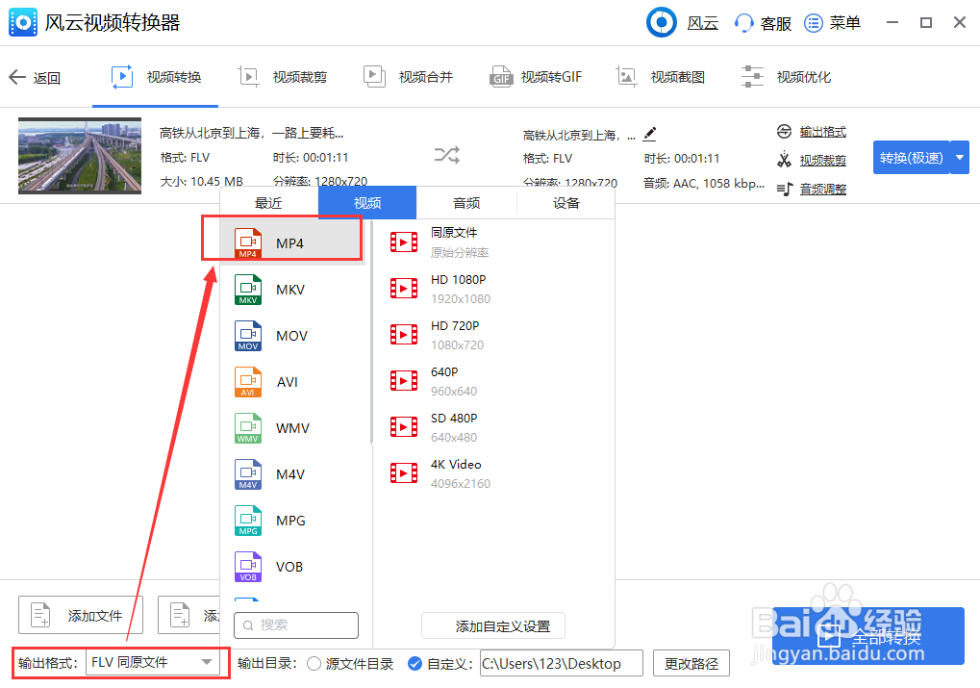Select 自定义 output directory radio
Image resolution: width=980 pixels, height=688 pixels.
click(415, 664)
